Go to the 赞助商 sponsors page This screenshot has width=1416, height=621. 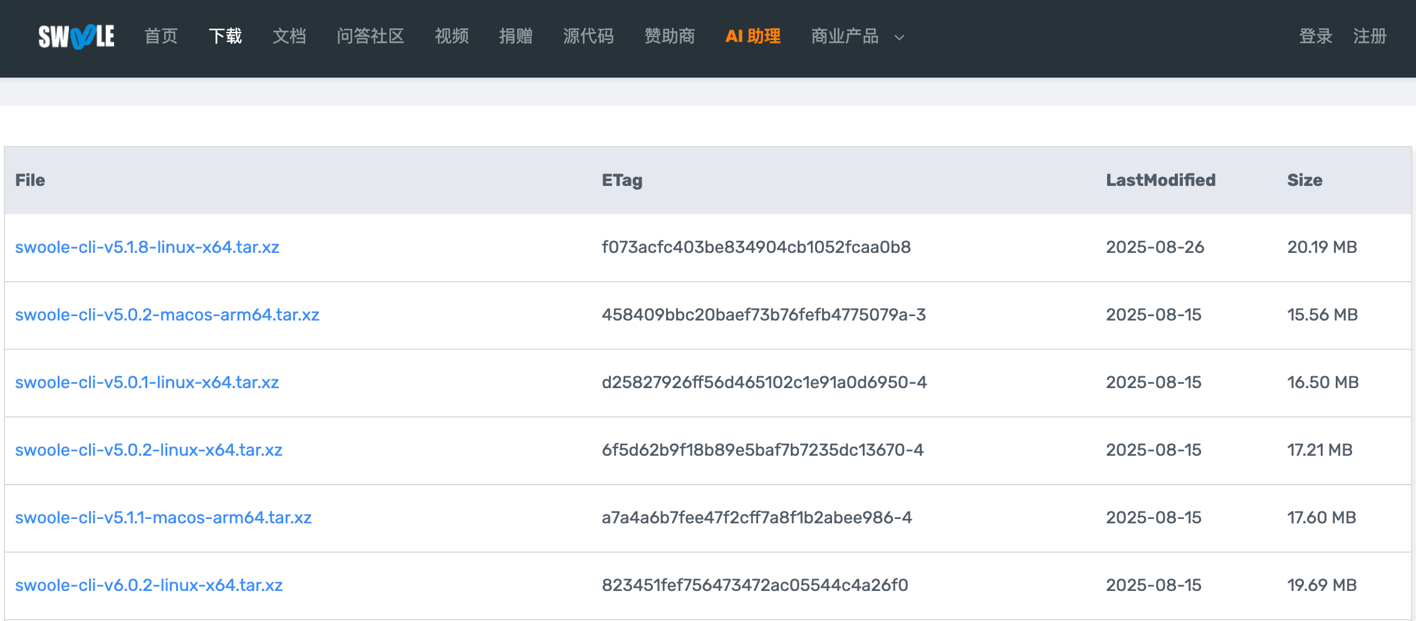click(x=670, y=36)
